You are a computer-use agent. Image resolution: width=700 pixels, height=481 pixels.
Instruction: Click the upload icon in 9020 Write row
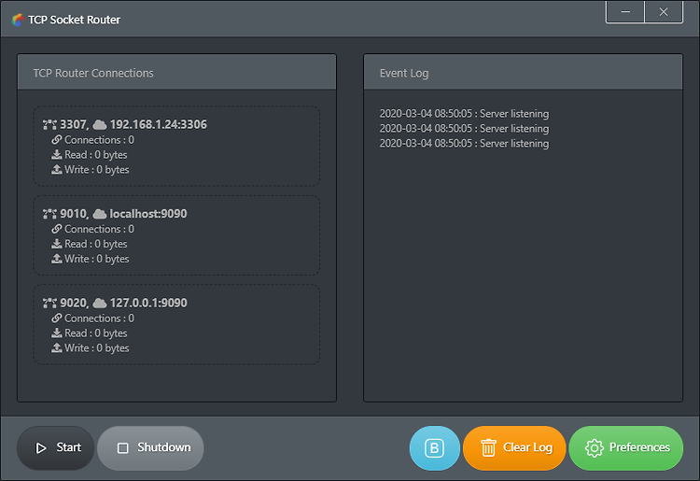57,347
